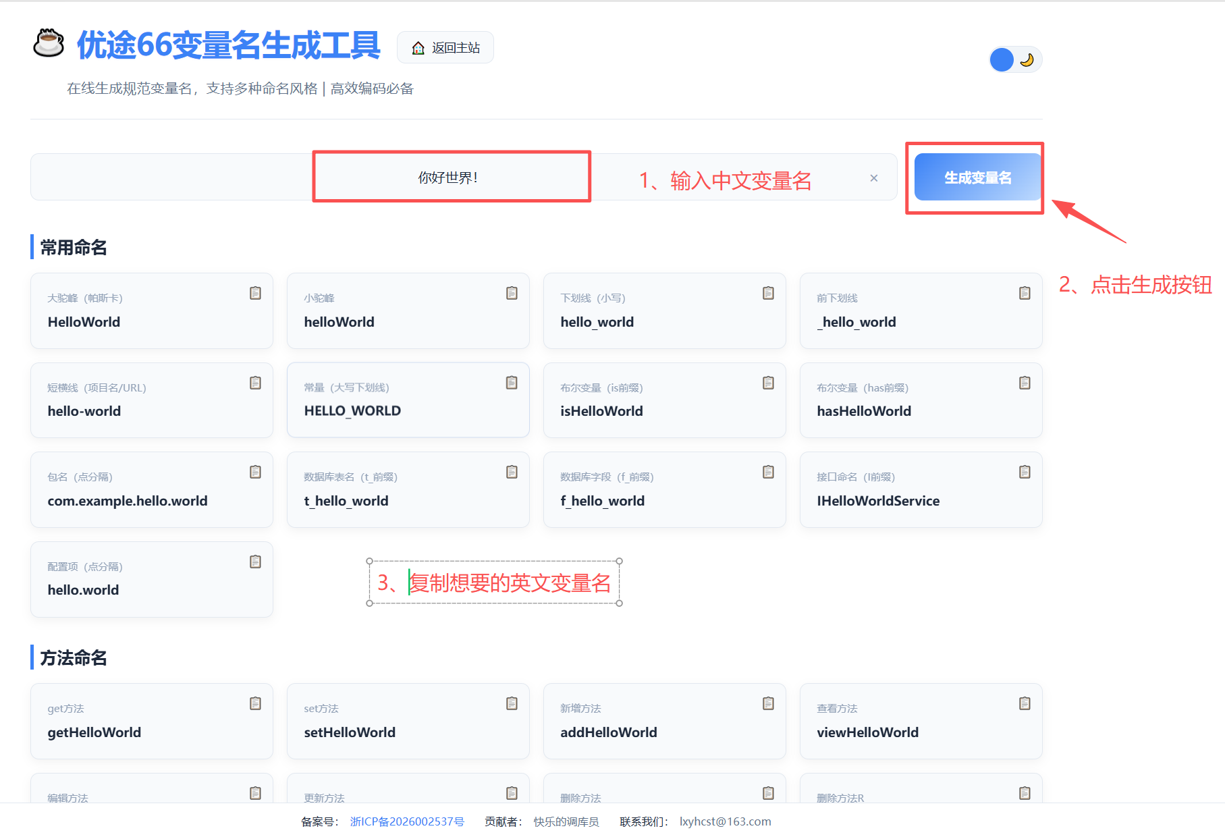This screenshot has height=839, width=1225.
Task: Select the HelloWorld result text
Action: [84, 322]
